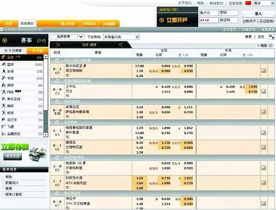The height and width of the screenshot is (210, 276).
Task: Open the 简体 language dropdown
Action: pyautogui.click(x=264, y=3)
